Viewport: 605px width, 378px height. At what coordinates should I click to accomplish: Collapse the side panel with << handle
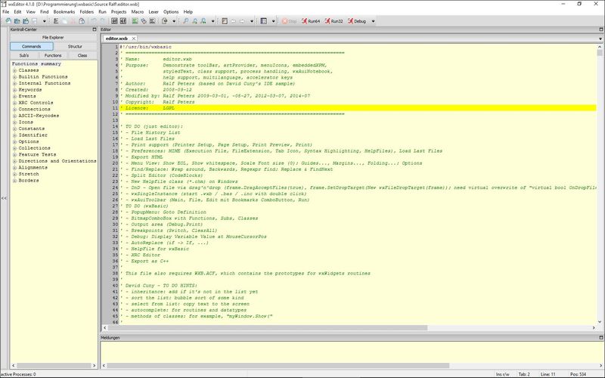coord(4,198)
